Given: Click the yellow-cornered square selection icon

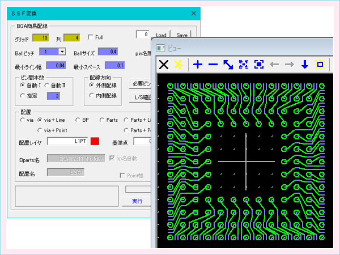Looking at the screenshot, I should [x=319, y=65].
